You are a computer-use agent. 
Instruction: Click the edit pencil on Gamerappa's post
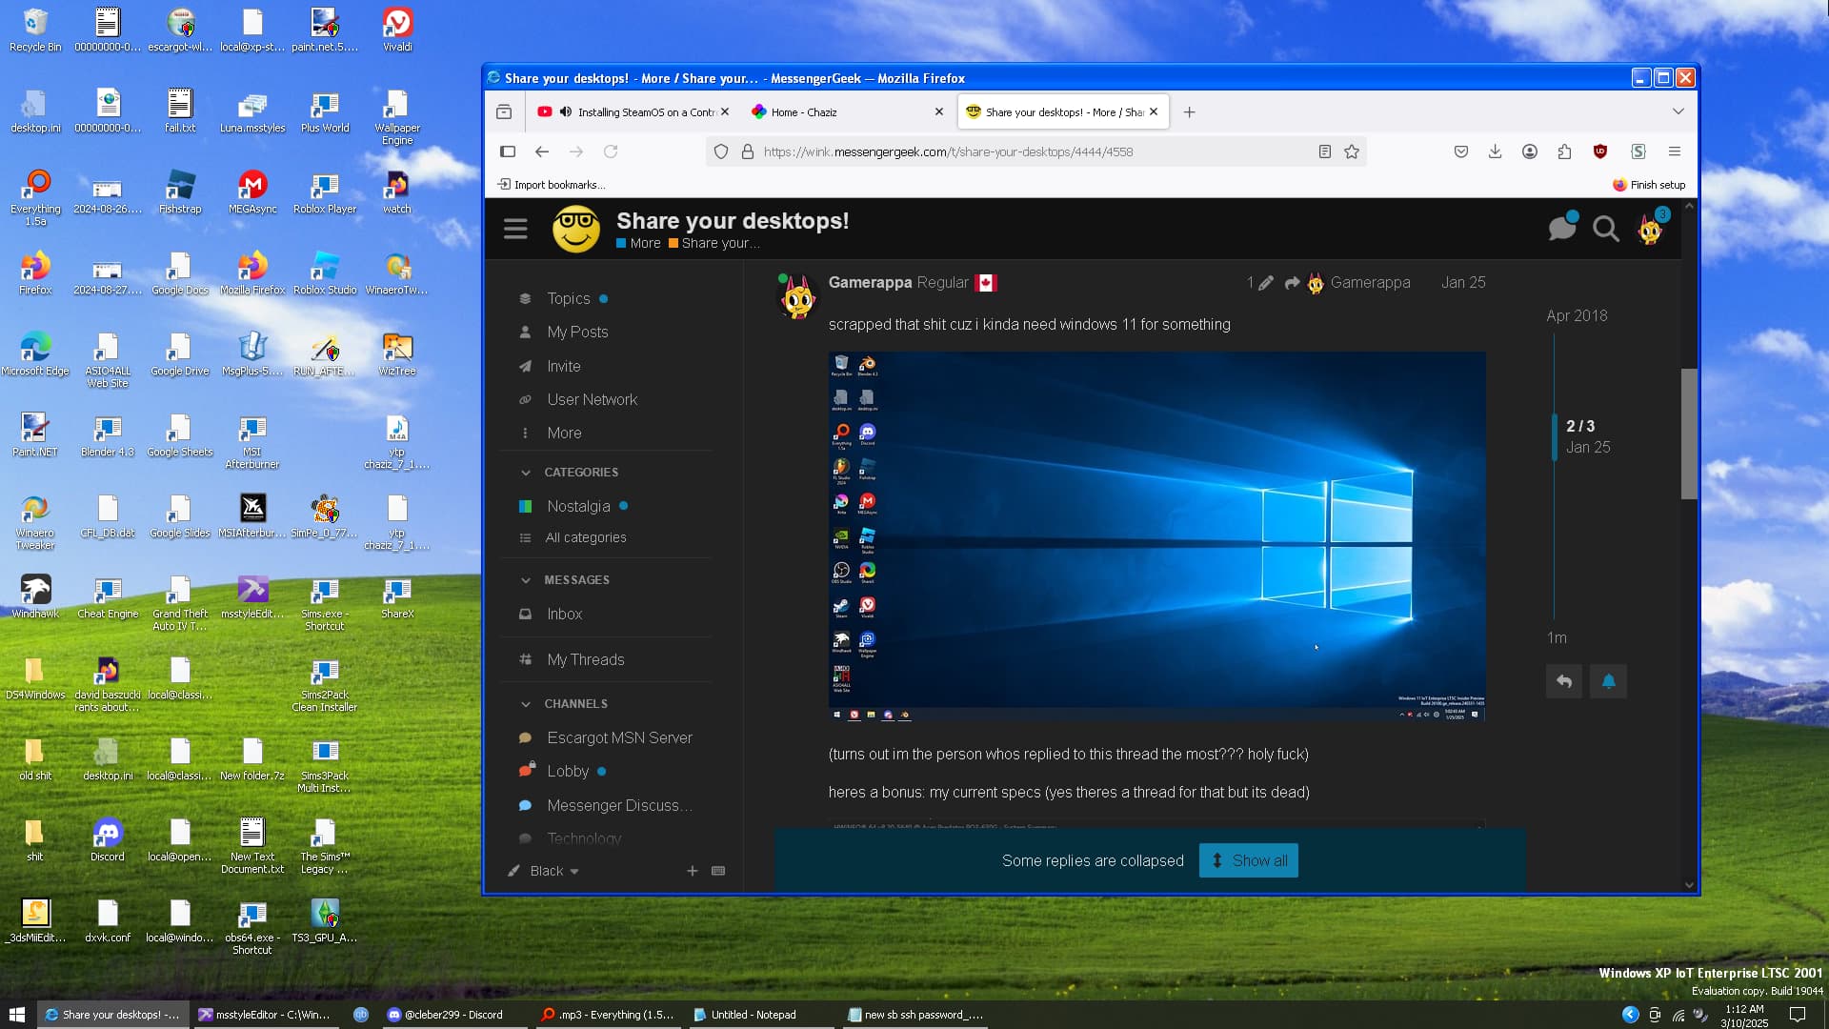tap(1266, 283)
